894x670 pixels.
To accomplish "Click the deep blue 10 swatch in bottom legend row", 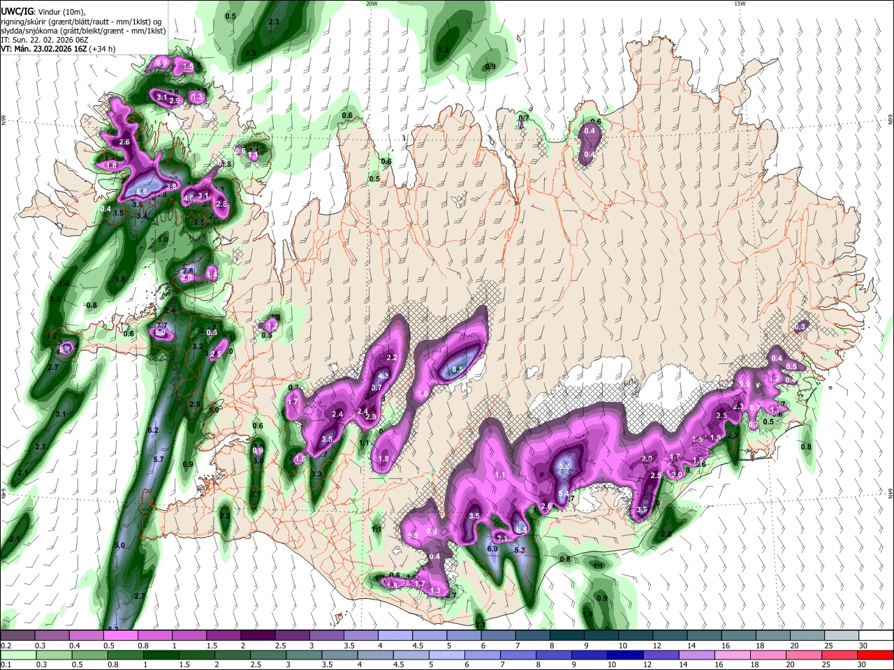I will [626, 655].
